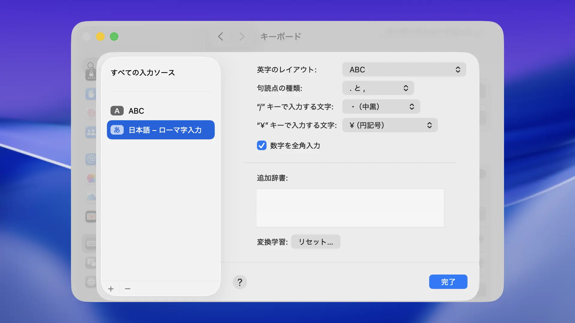Click the add input source plus button
Image resolution: width=575 pixels, height=323 pixels.
click(111, 289)
